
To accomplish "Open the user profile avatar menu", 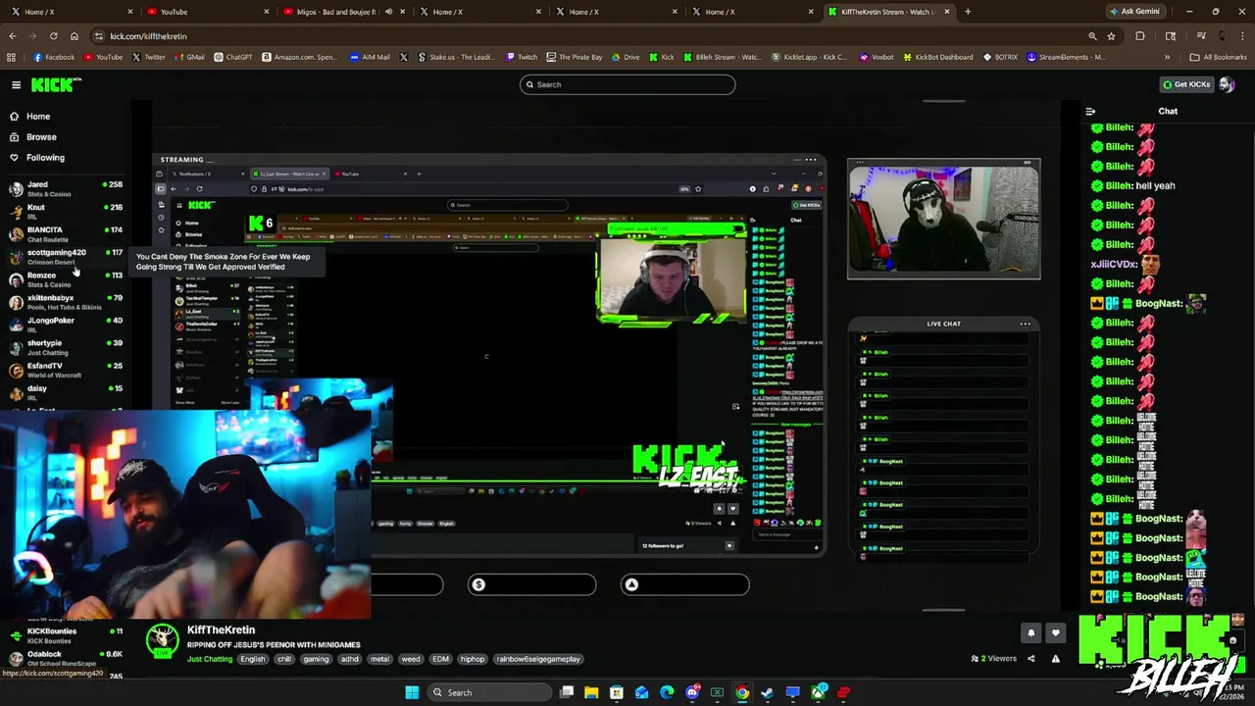I will tap(1227, 84).
